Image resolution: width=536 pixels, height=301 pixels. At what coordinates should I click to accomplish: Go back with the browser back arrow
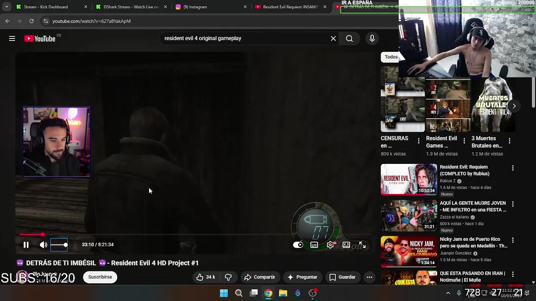pos(7,21)
